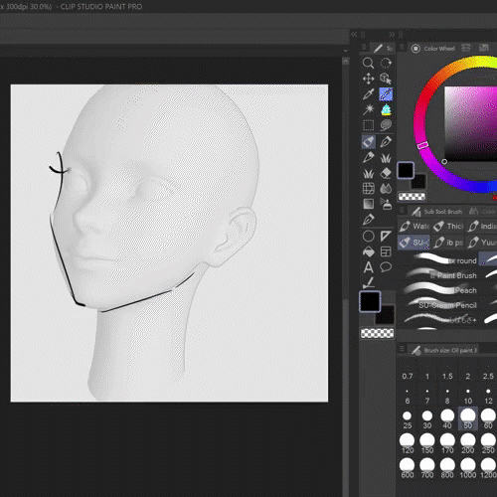This screenshot has width=497, height=497.
Task: Select the grass Decoration tool beside Eraser
Action: (368, 173)
